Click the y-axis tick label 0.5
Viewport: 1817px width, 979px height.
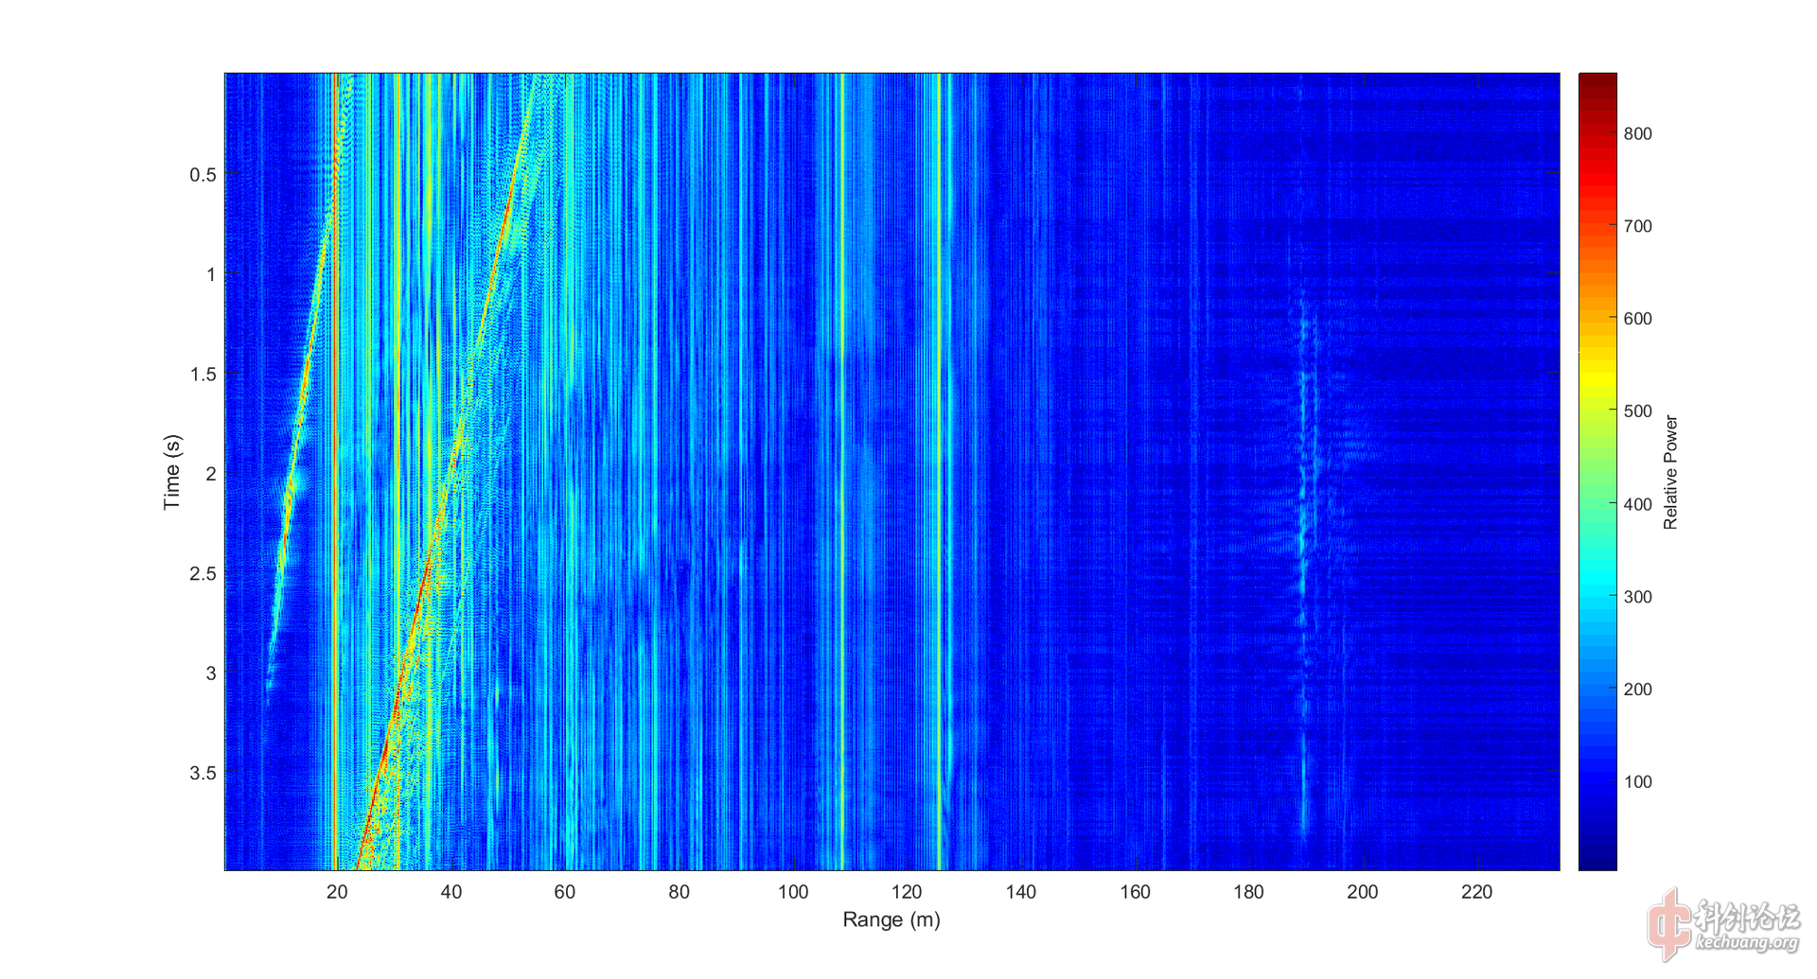pyautogui.click(x=203, y=175)
